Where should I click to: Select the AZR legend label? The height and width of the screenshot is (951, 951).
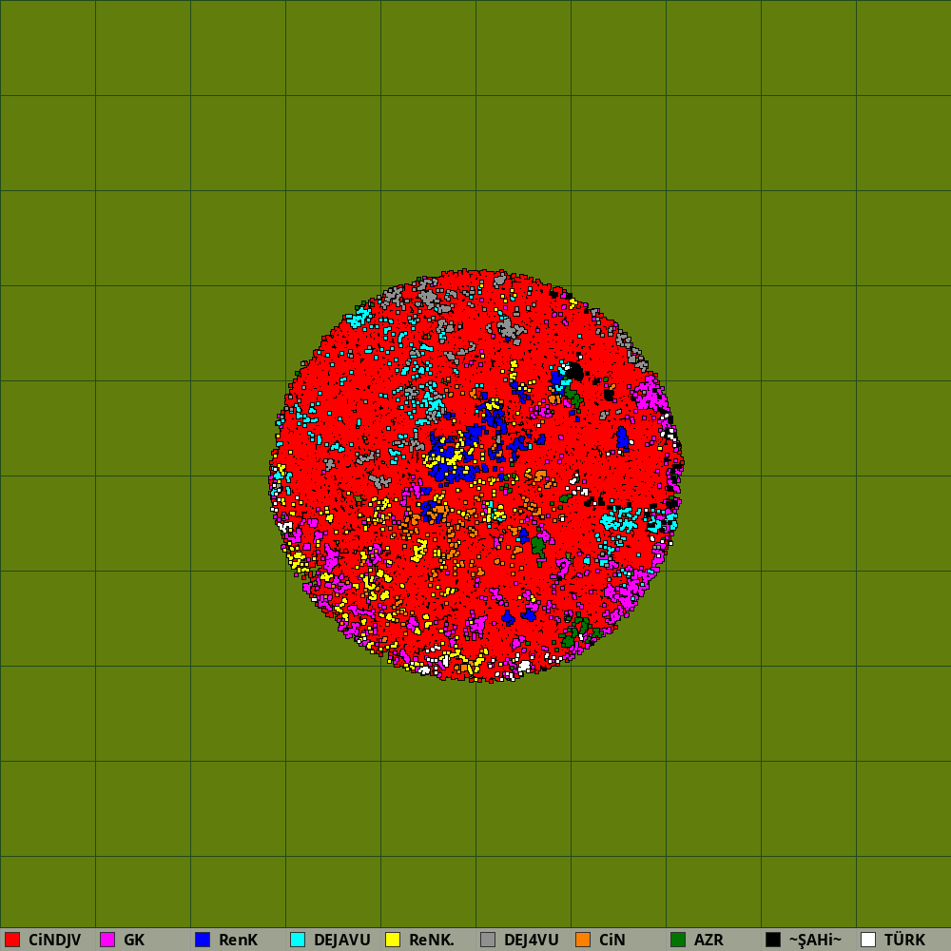tap(708, 940)
